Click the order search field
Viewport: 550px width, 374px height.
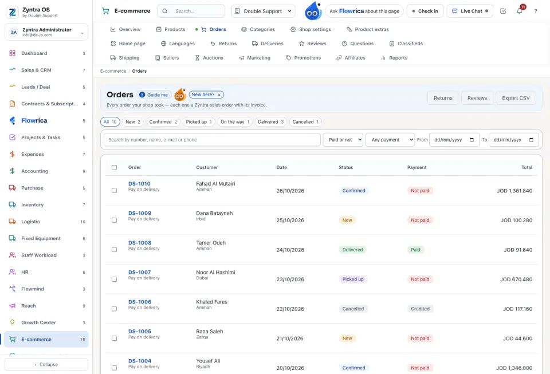[x=212, y=140]
